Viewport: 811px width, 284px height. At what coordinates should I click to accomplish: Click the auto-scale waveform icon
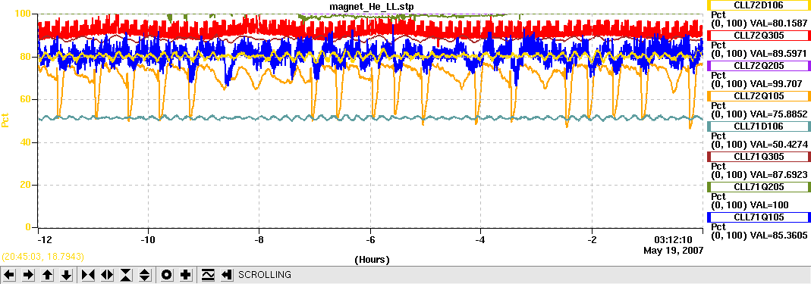(x=207, y=275)
